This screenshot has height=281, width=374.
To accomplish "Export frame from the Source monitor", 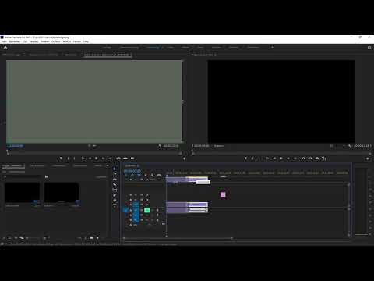I will click(x=132, y=158).
